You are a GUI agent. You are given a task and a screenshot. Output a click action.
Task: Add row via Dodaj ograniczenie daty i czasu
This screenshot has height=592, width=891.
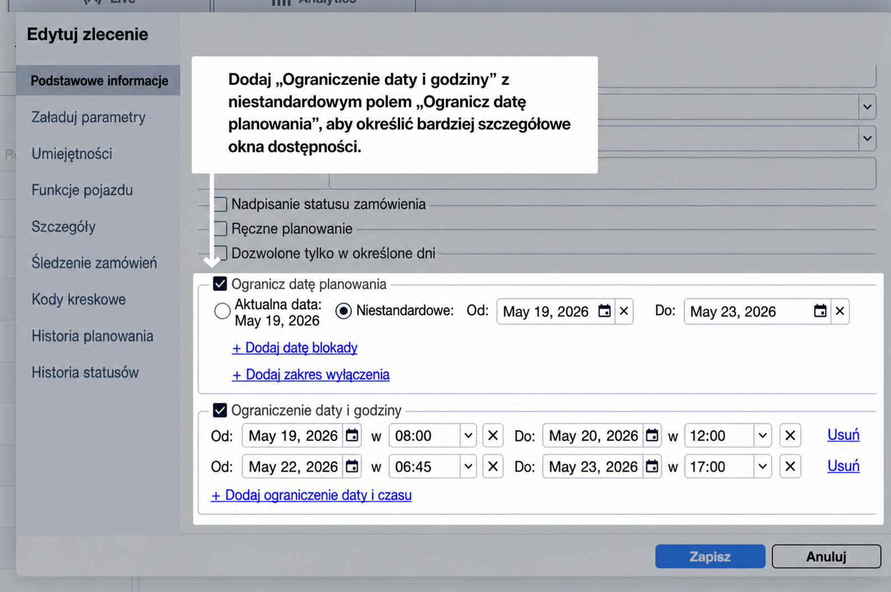pyautogui.click(x=311, y=495)
